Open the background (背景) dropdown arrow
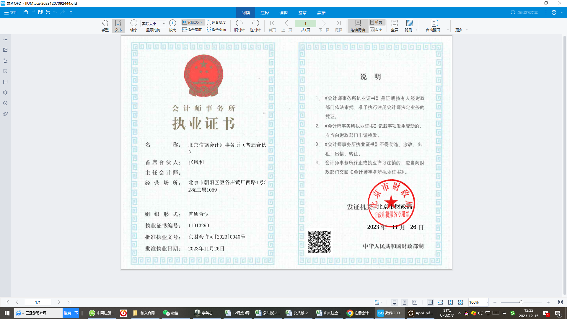Screen dimensions: 567x319 click(x=416, y=30)
